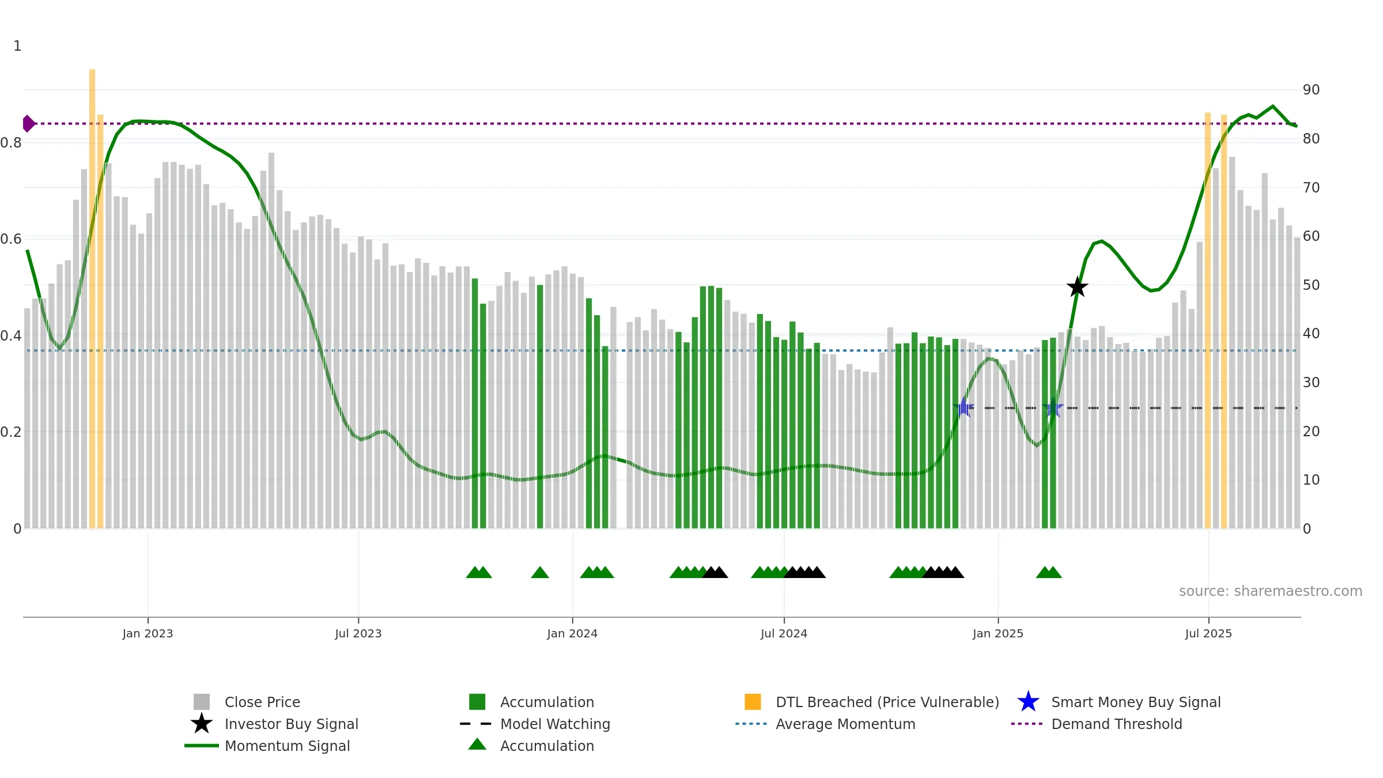Screen dimensions: 1383x778
Task: Toggle the Model Watching legend label
Action: click(x=555, y=724)
